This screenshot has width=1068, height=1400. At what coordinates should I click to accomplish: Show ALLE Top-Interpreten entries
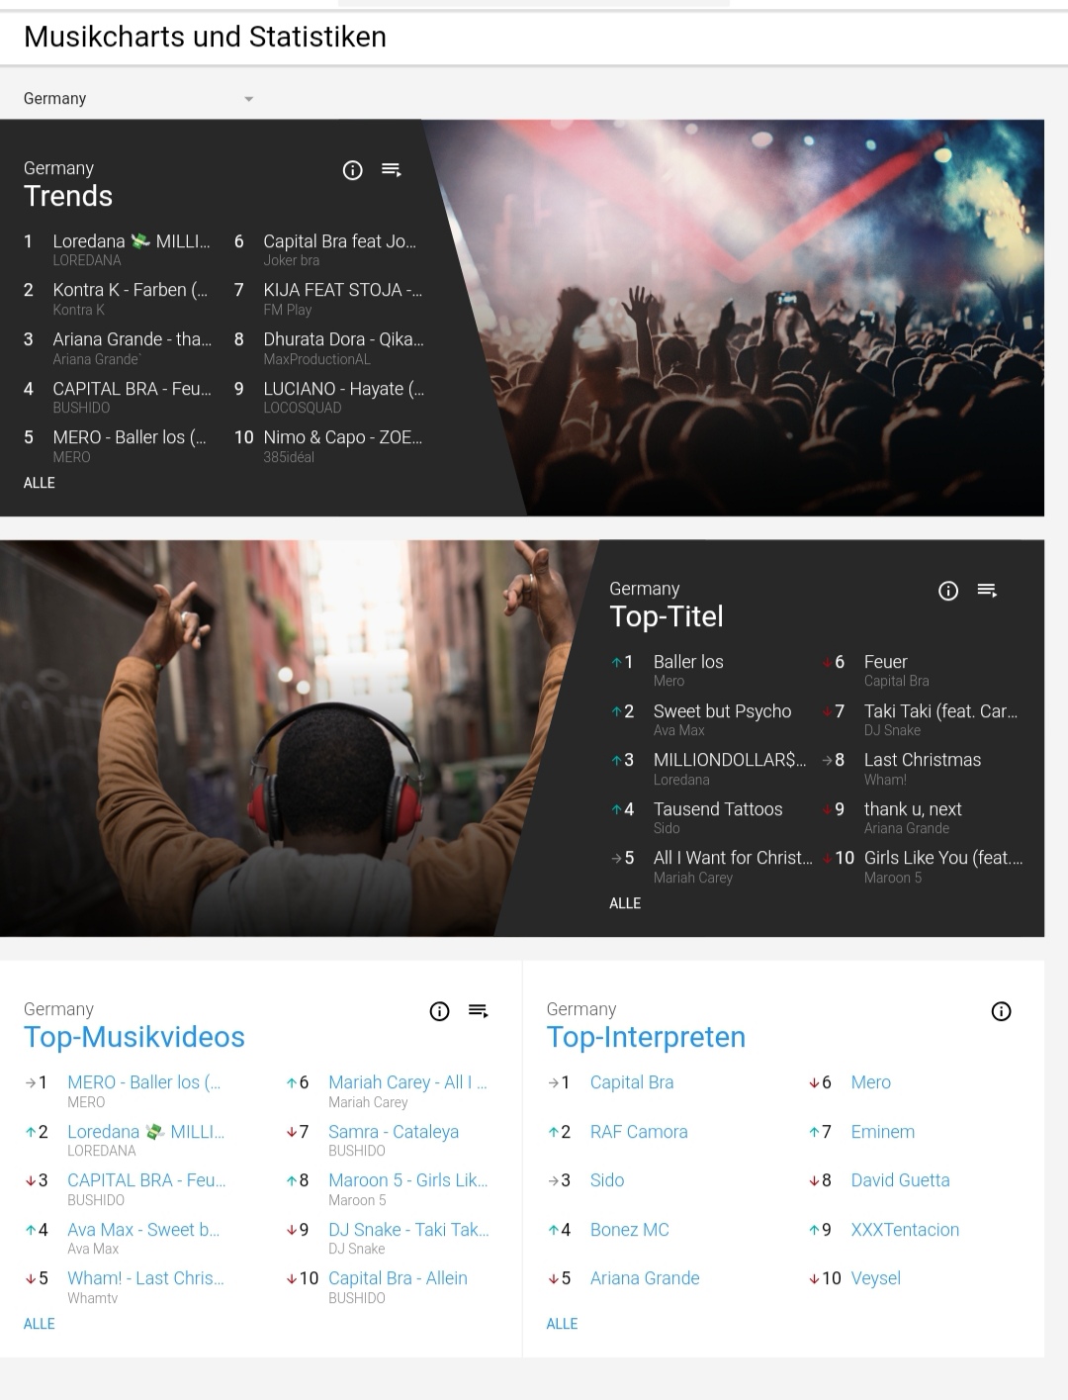[x=562, y=1324]
